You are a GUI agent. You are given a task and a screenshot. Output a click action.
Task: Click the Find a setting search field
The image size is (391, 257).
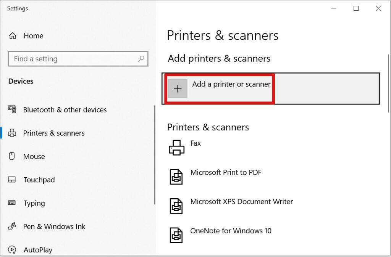click(x=78, y=59)
